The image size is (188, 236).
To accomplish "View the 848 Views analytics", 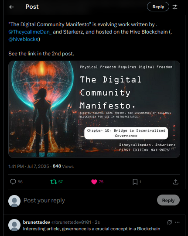I will pyautogui.click(x=63, y=166).
